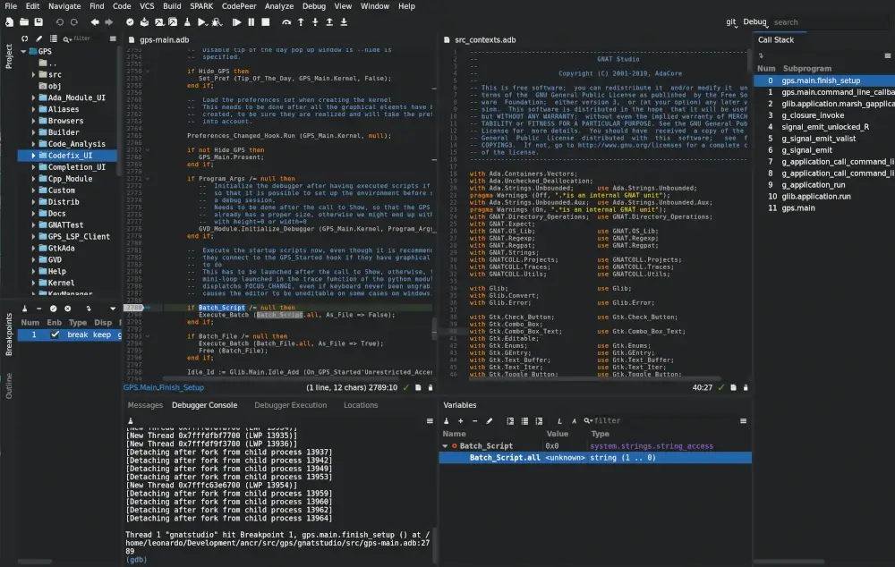
Task: Continue debugger execution
Action: tap(237, 22)
